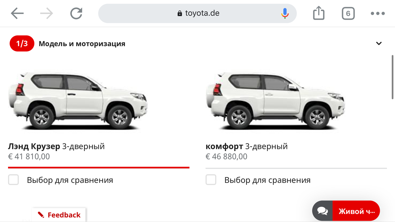
Task: Select the Лэнд Крузер 3-дверный car image
Action: (78, 101)
